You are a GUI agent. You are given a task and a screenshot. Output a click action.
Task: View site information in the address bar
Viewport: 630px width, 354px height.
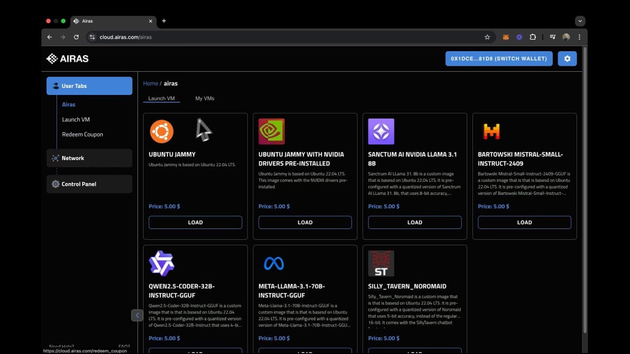pos(92,37)
